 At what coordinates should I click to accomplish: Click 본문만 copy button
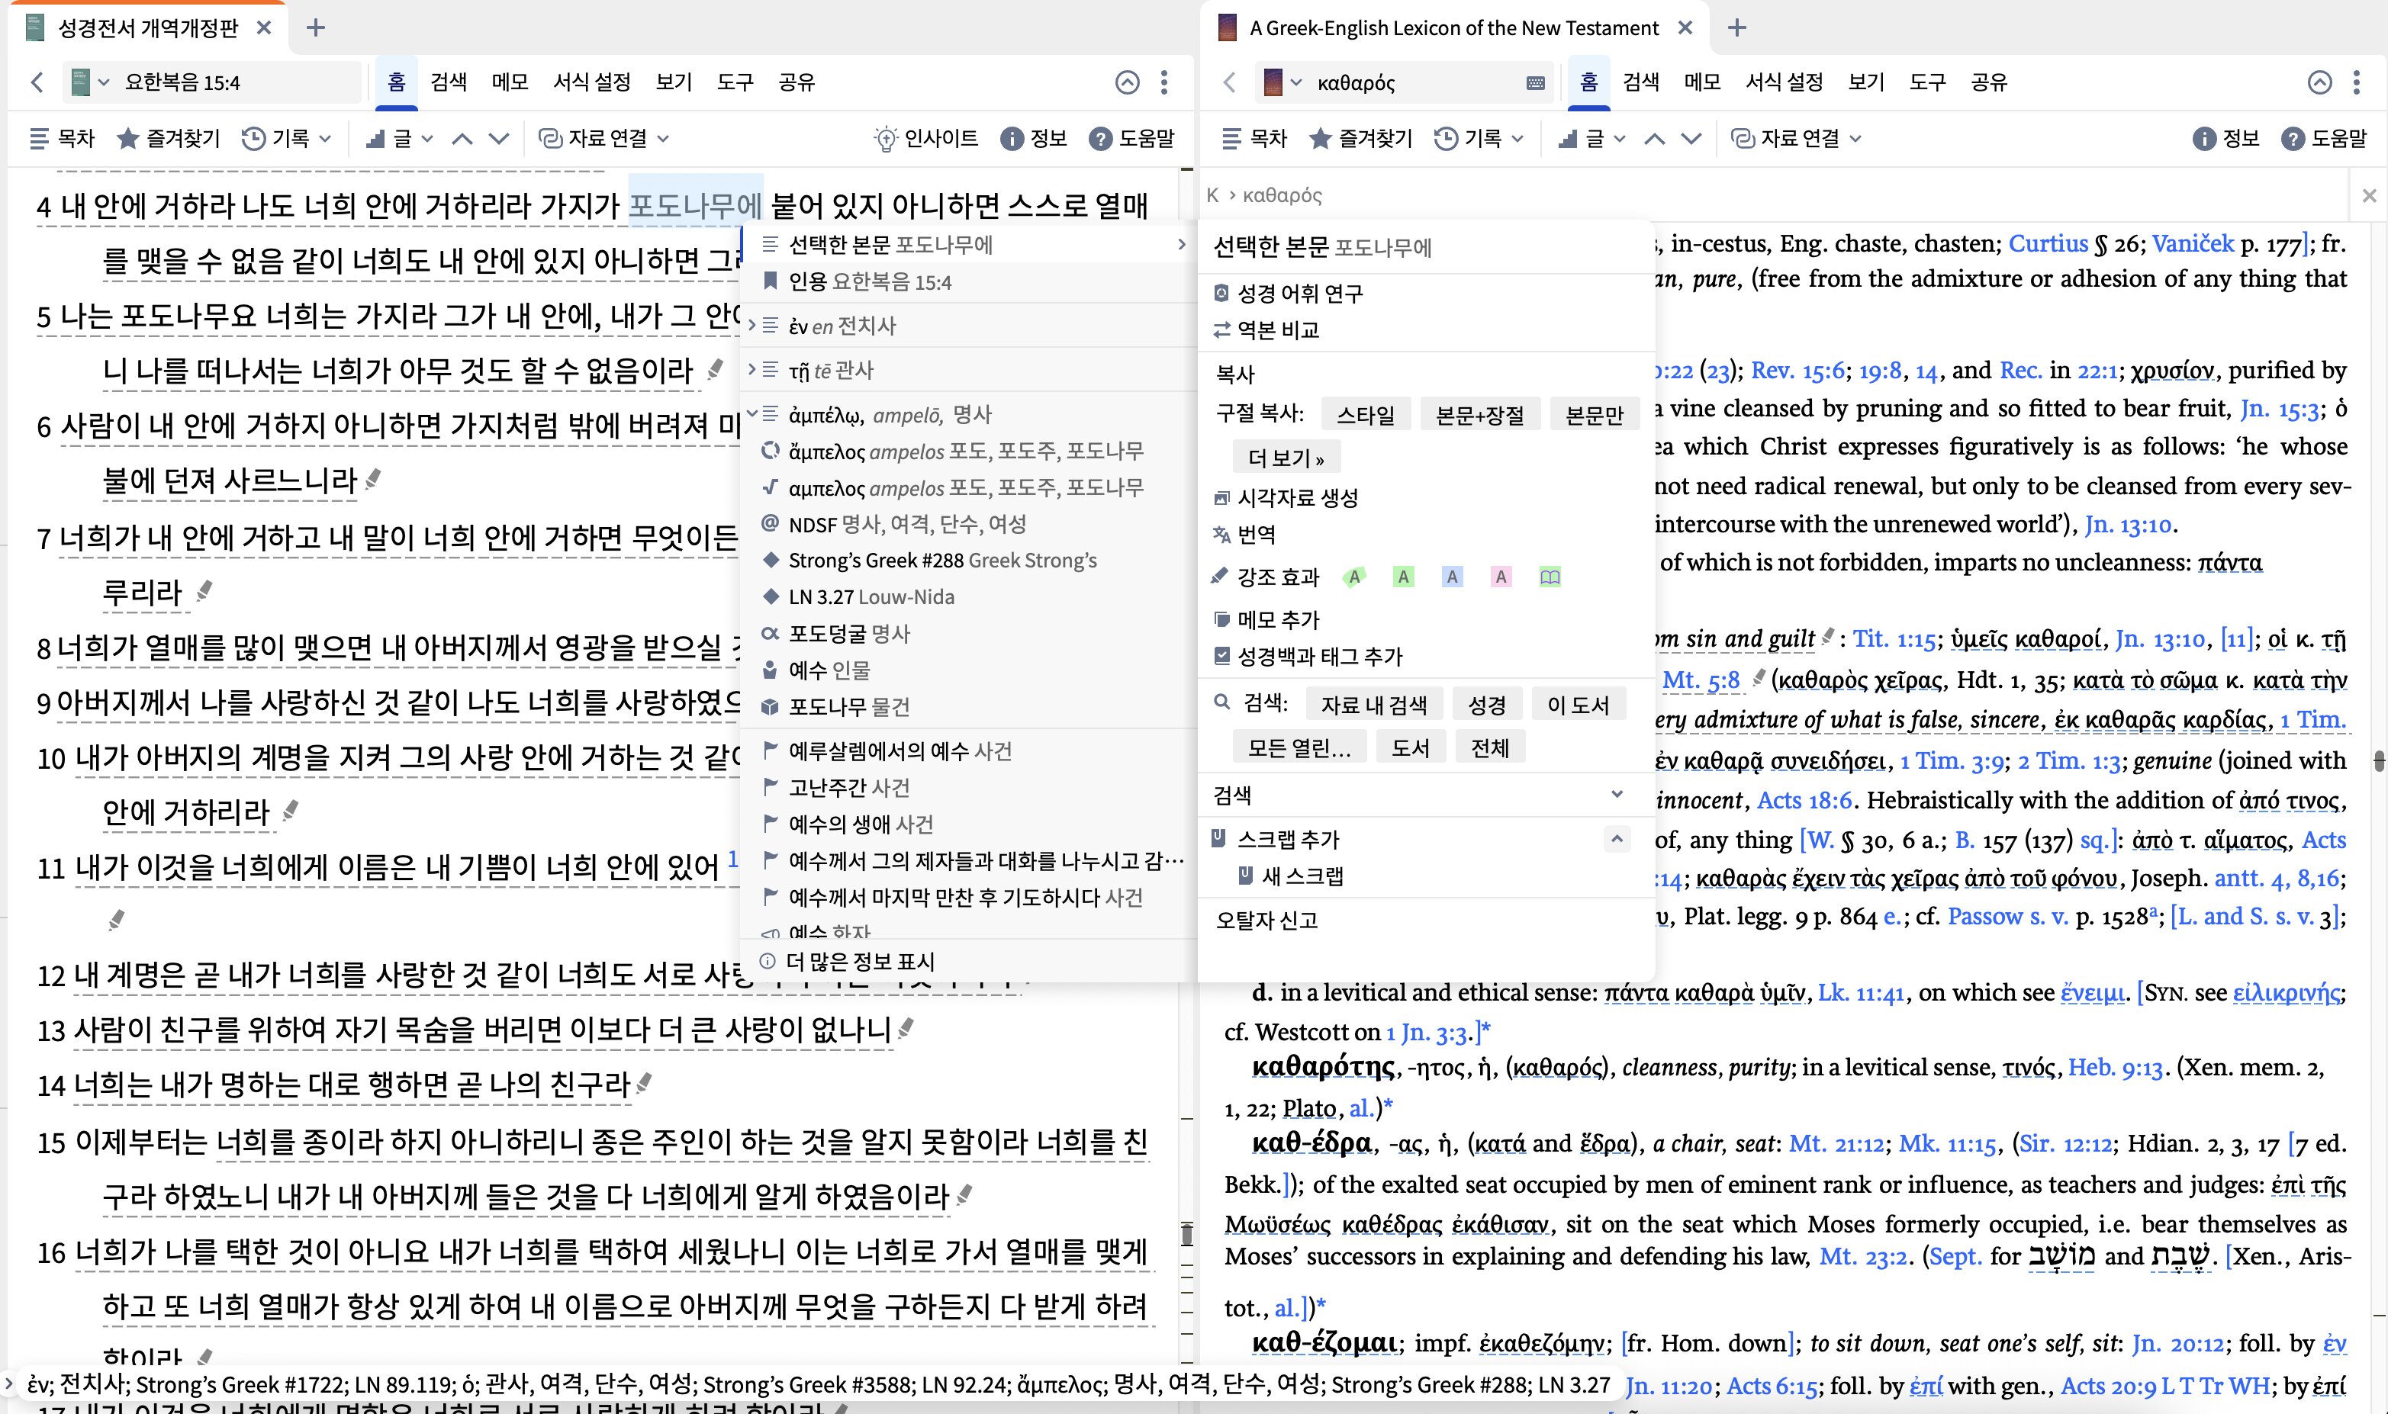coord(1595,414)
